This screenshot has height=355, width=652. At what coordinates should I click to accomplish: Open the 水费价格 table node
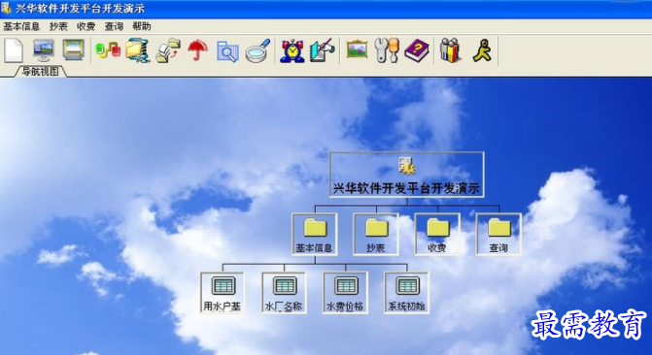[345, 293]
